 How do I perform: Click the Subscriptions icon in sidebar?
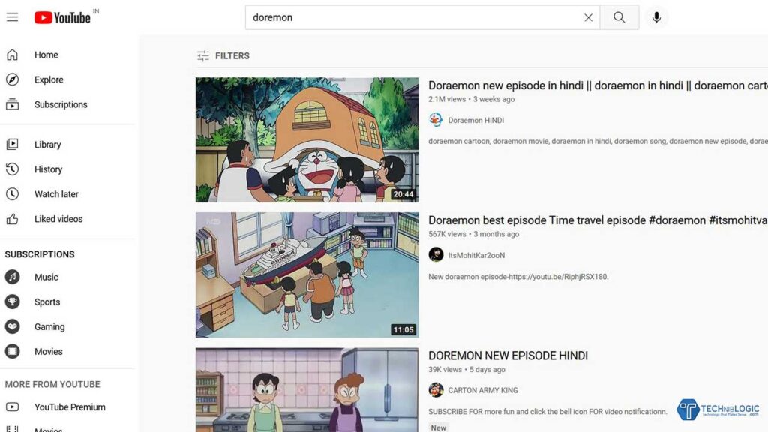12,104
